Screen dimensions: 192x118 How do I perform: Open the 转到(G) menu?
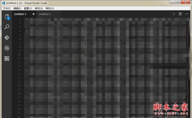(39, 8)
